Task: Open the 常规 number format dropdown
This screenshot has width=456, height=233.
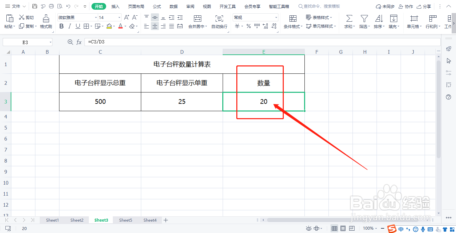Action: [276, 17]
